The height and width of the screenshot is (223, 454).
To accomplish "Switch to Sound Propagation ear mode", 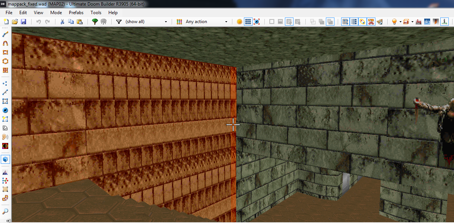I will [x=6, y=136].
